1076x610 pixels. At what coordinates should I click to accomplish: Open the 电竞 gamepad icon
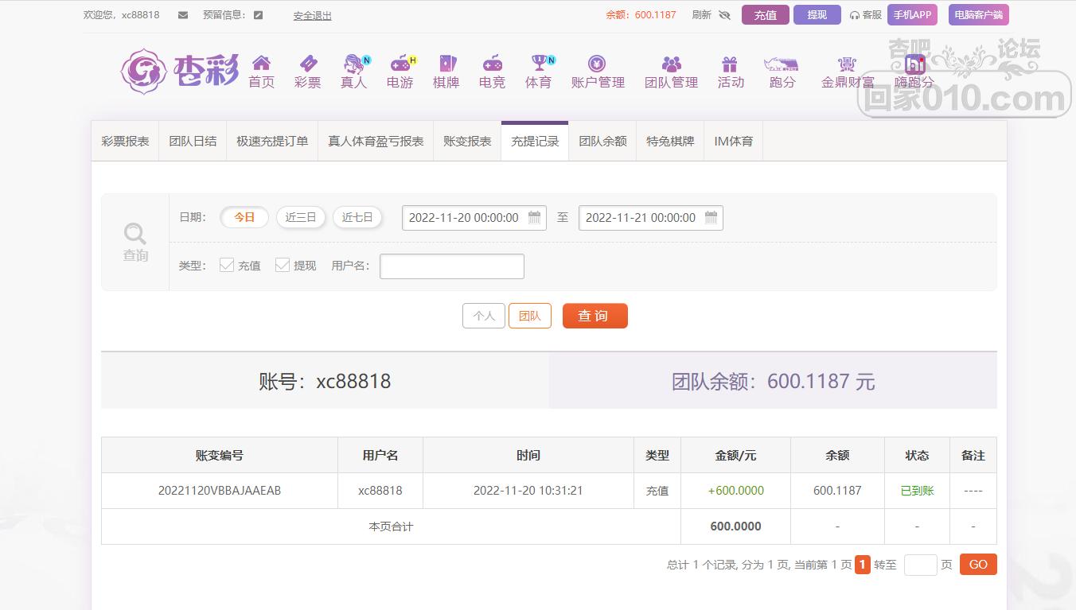click(492, 64)
